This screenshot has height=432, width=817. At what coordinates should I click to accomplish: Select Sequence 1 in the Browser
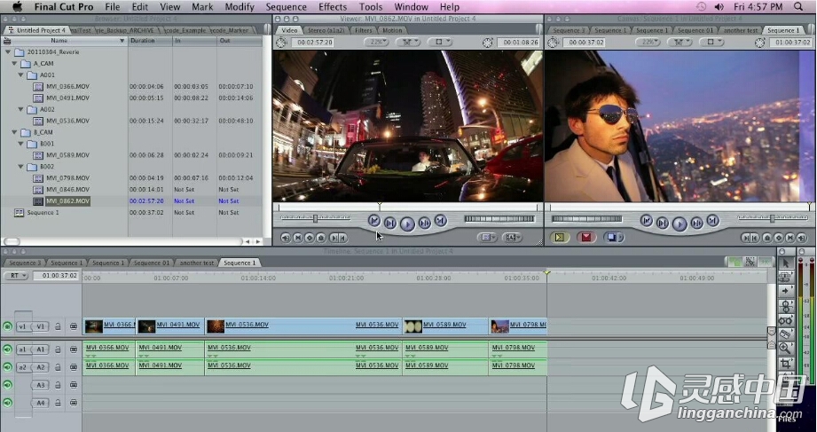(x=43, y=213)
